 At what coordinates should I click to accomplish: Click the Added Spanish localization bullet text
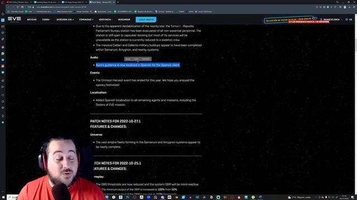146,102
